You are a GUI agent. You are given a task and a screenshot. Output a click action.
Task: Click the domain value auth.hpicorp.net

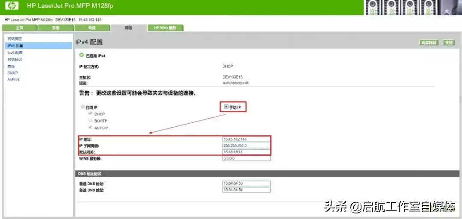point(235,83)
